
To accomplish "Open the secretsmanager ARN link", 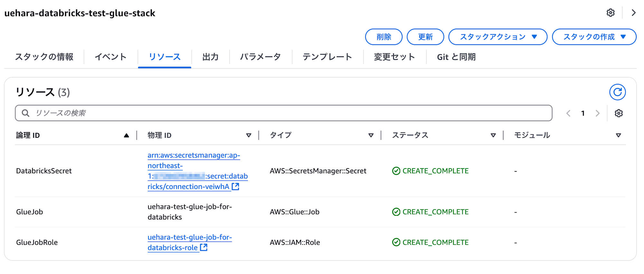I will [x=197, y=171].
